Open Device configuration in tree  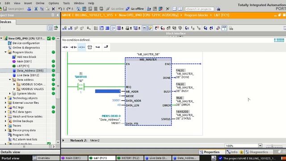(x=26, y=43)
